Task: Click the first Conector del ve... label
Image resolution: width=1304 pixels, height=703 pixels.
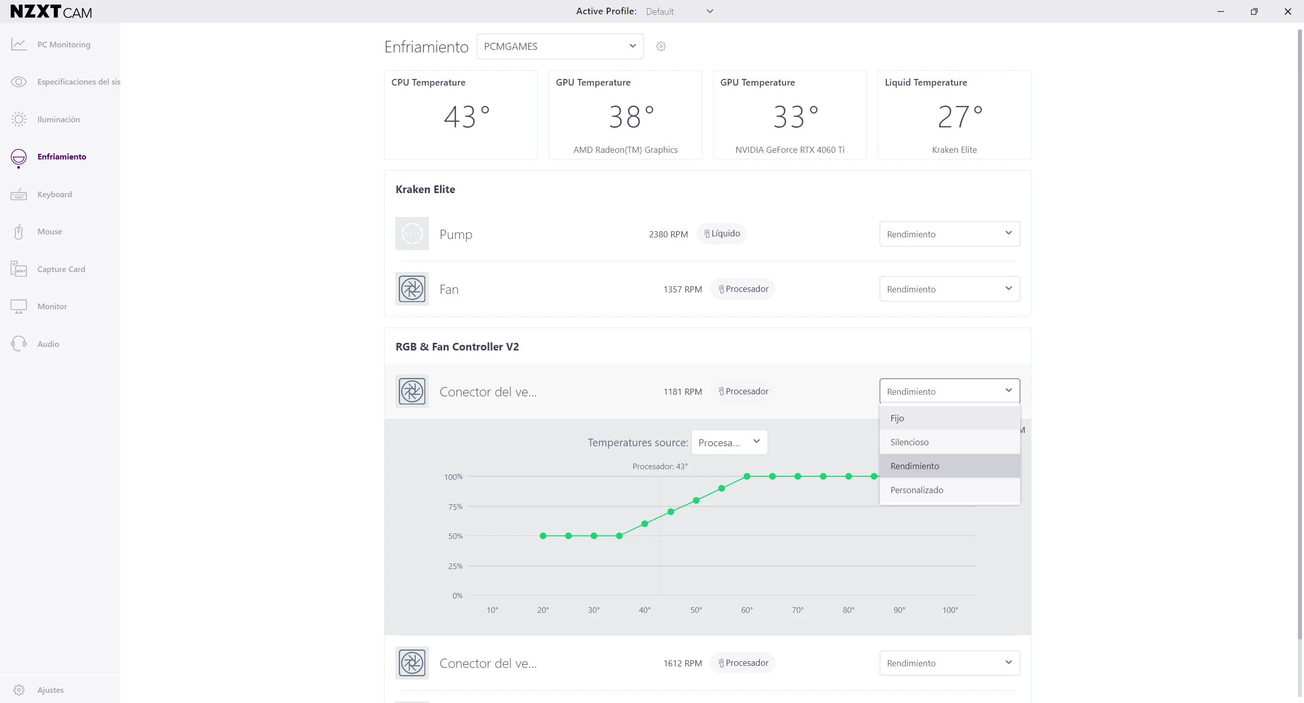Action: (488, 392)
